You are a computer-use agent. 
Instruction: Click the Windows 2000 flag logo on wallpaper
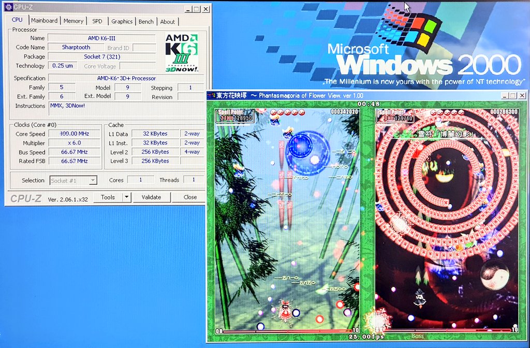409,29
